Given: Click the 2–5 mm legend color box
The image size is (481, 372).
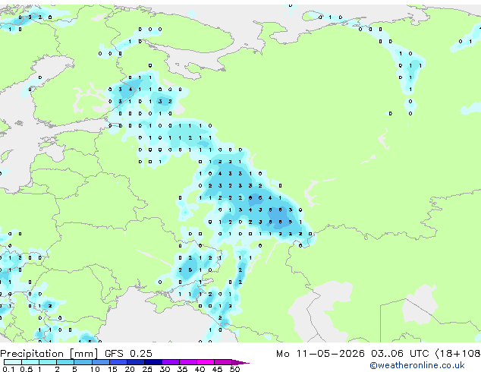Looking at the screenshot, I should coord(65,362).
